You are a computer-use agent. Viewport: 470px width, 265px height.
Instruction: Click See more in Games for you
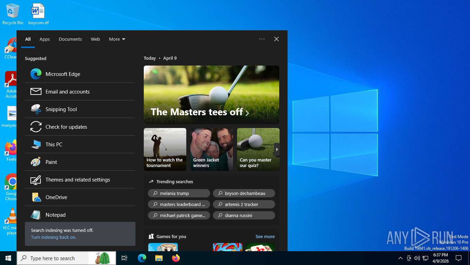[265, 236]
